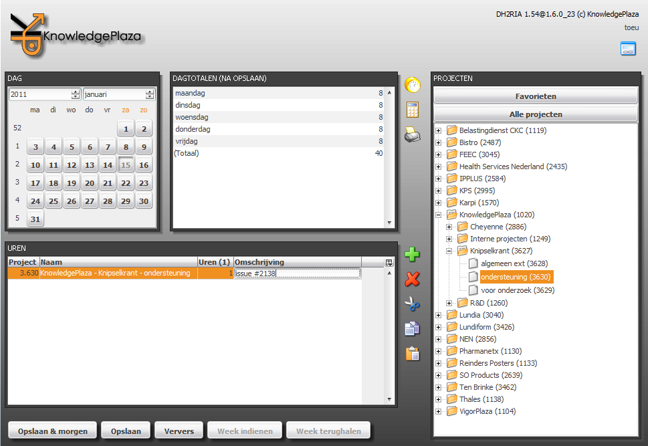Image resolution: width=648 pixels, height=446 pixels.
Task: Select day 15 in the calendar
Action: pos(126,165)
